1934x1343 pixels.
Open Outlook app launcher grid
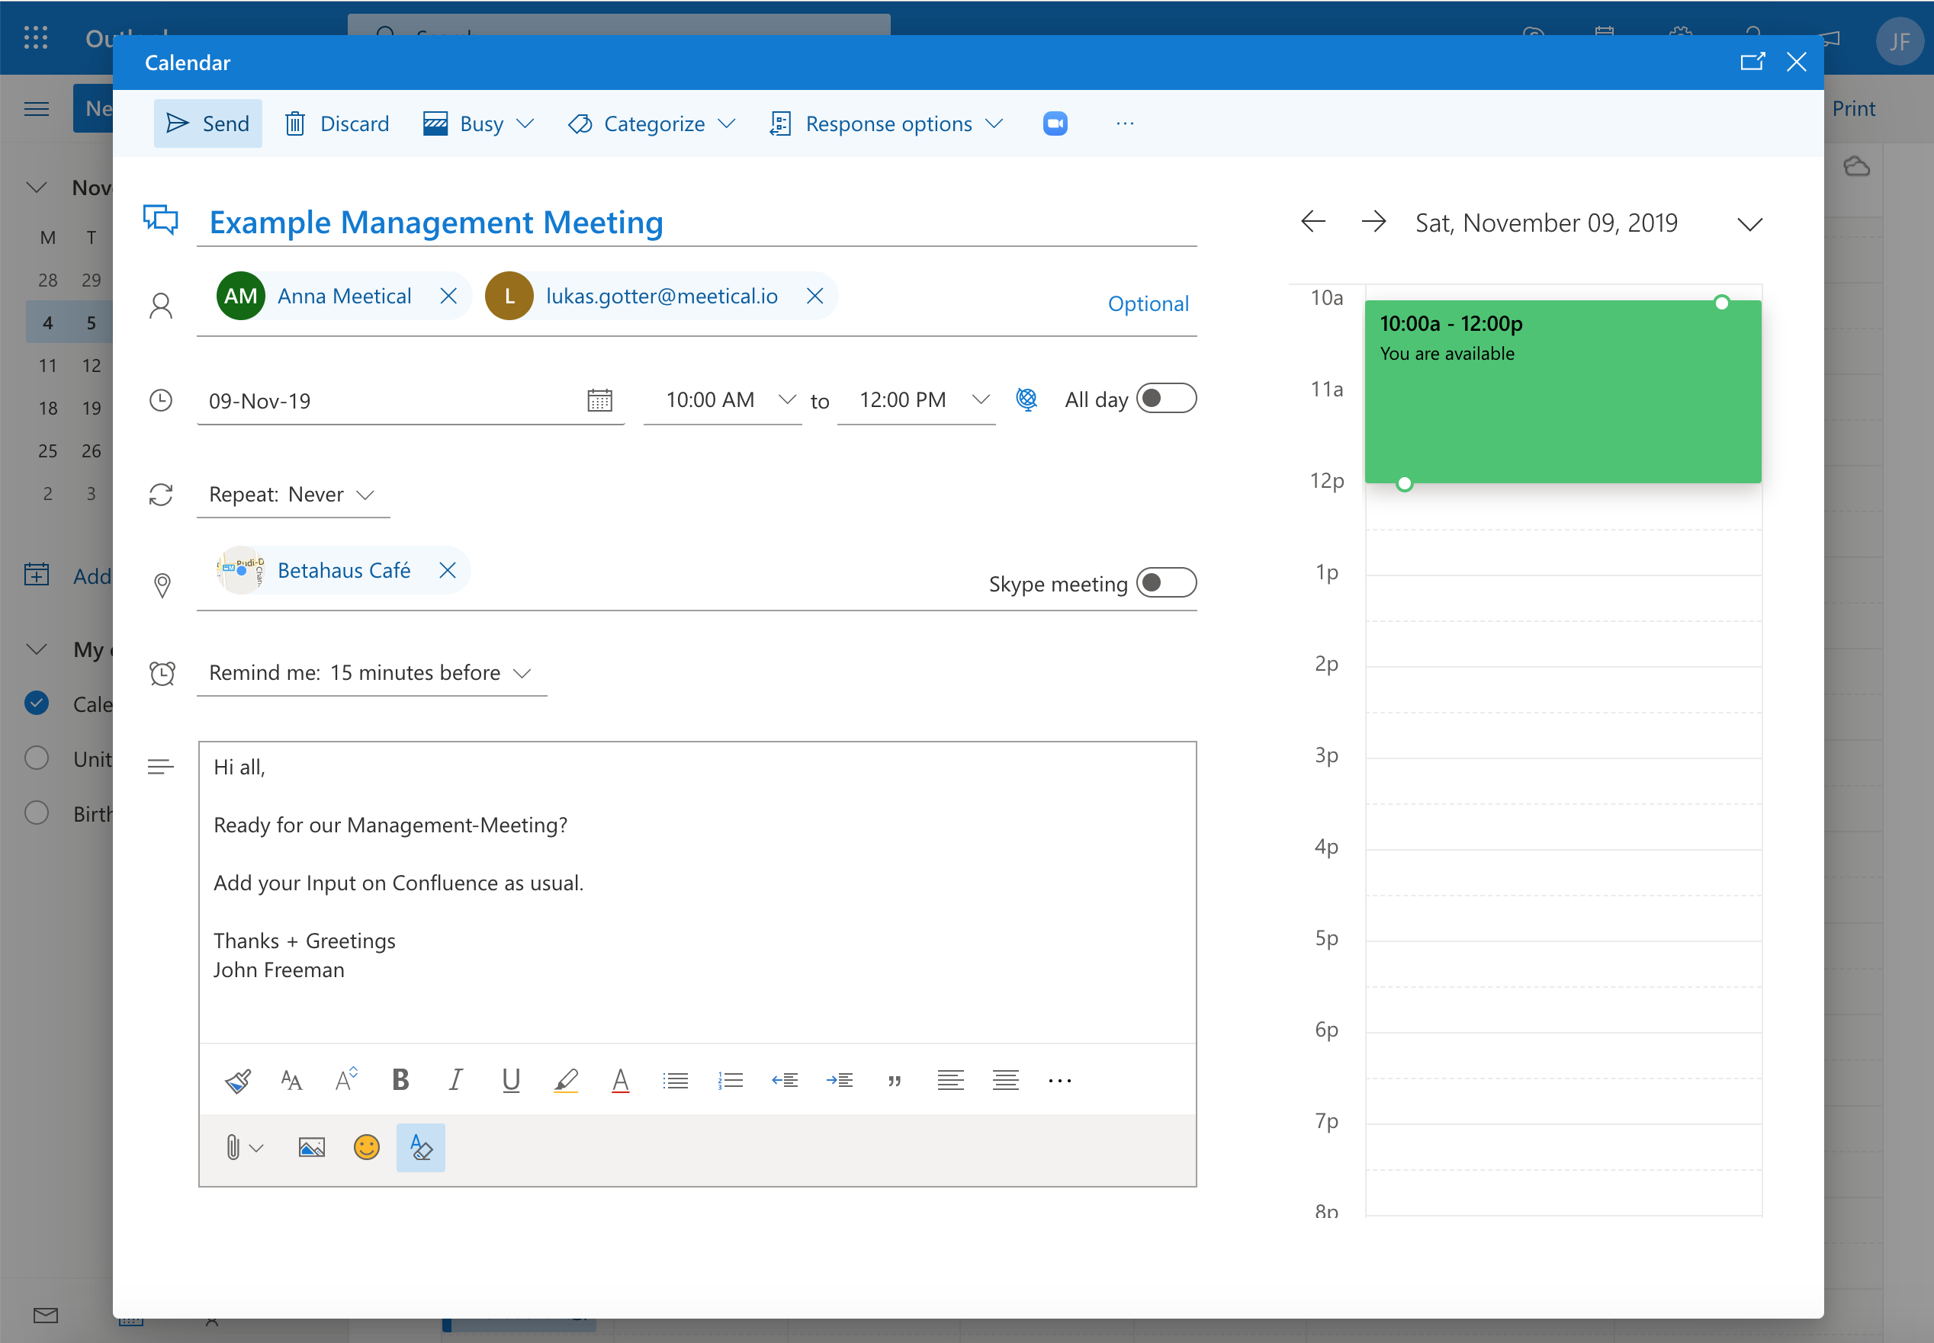tap(35, 38)
